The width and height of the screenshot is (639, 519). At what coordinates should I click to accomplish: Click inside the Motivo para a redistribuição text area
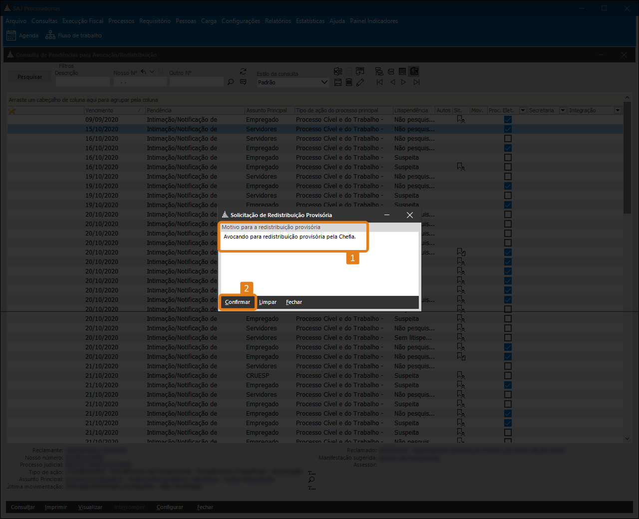click(x=319, y=264)
